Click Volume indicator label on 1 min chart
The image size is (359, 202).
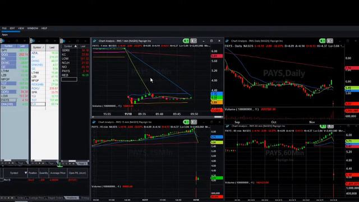107,106
